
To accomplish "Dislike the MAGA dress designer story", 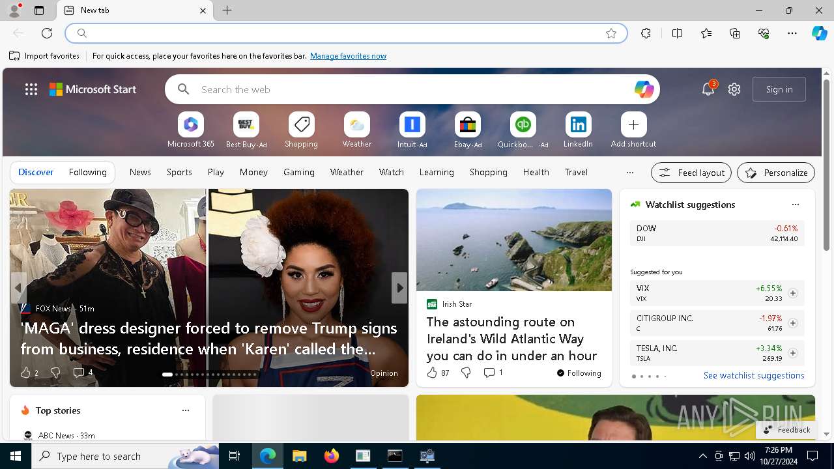I will click(x=55, y=373).
